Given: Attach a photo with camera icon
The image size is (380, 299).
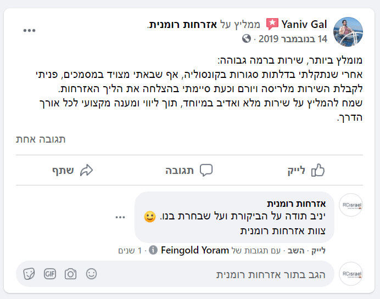Looking at the screenshot, I should click(x=70, y=273).
